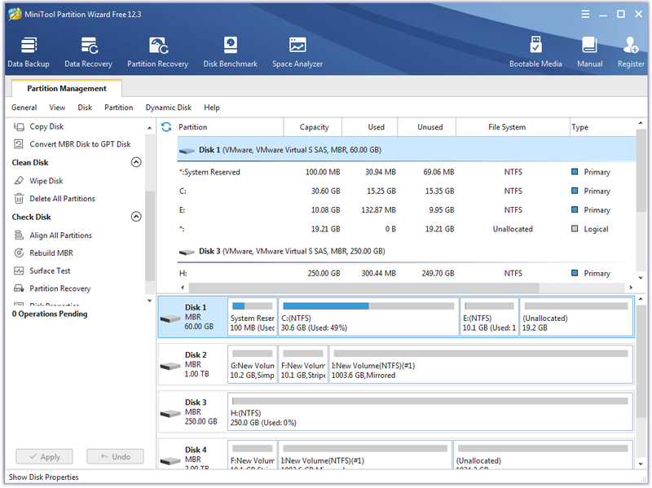Open the Space Analyzer
Viewport: 652px width, 488px height.
pyautogui.click(x=297, y=52)
